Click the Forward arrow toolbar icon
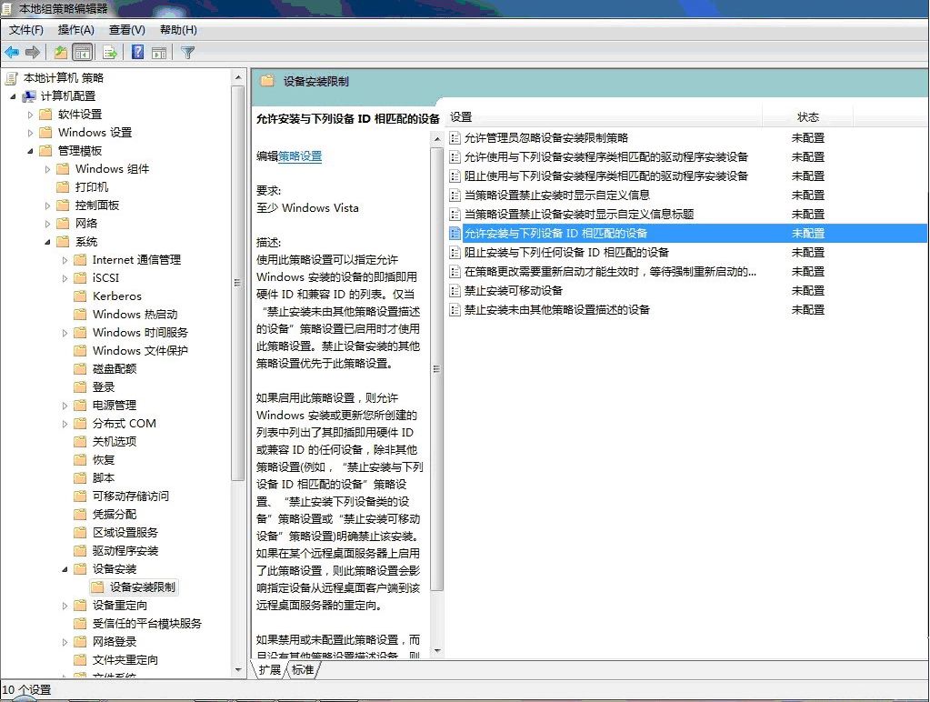The image size is (930, 702). click(34, 53)
